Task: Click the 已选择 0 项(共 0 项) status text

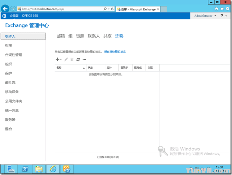Action: [x=108, y=157]
